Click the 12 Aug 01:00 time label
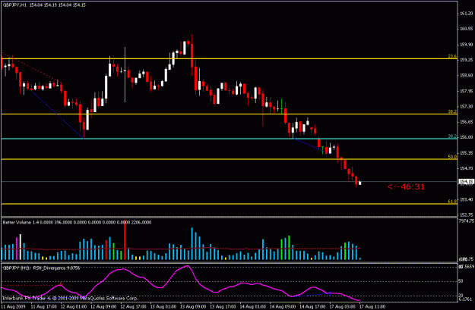This screenshot has height=310, width=475. [x=72, y=307]
